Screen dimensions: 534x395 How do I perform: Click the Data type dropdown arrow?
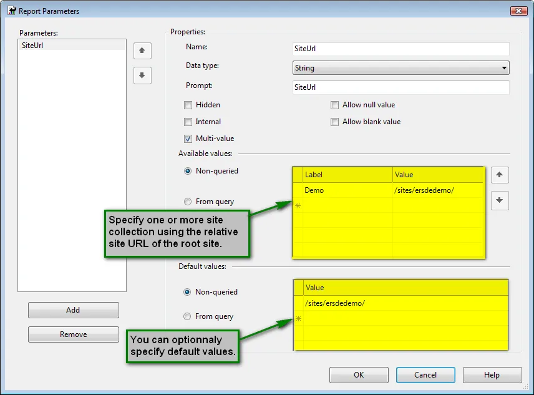point(503,67)
